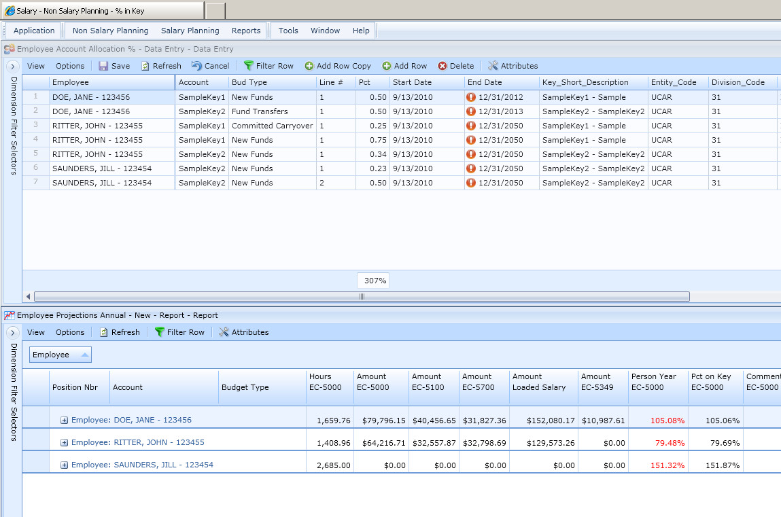This screenshot has height=517, width=781.
Task: Click the Key_Short_Description column header
Action: [x=593, y=82]
